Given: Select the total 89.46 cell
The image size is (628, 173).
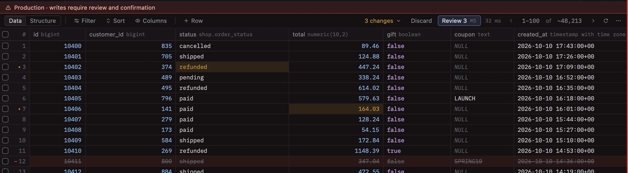Looking at the screenshot, I should (336, 46).
